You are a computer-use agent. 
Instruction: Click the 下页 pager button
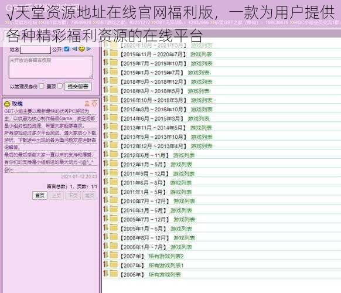[x=73, y=196]
